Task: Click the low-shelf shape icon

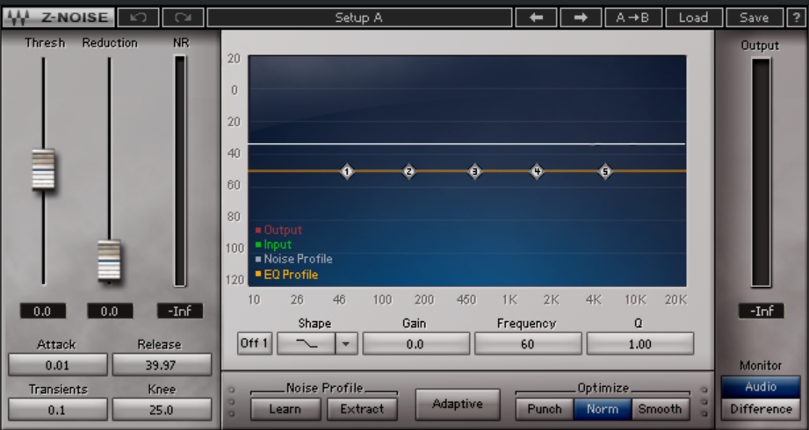Action: coord(307,344)
